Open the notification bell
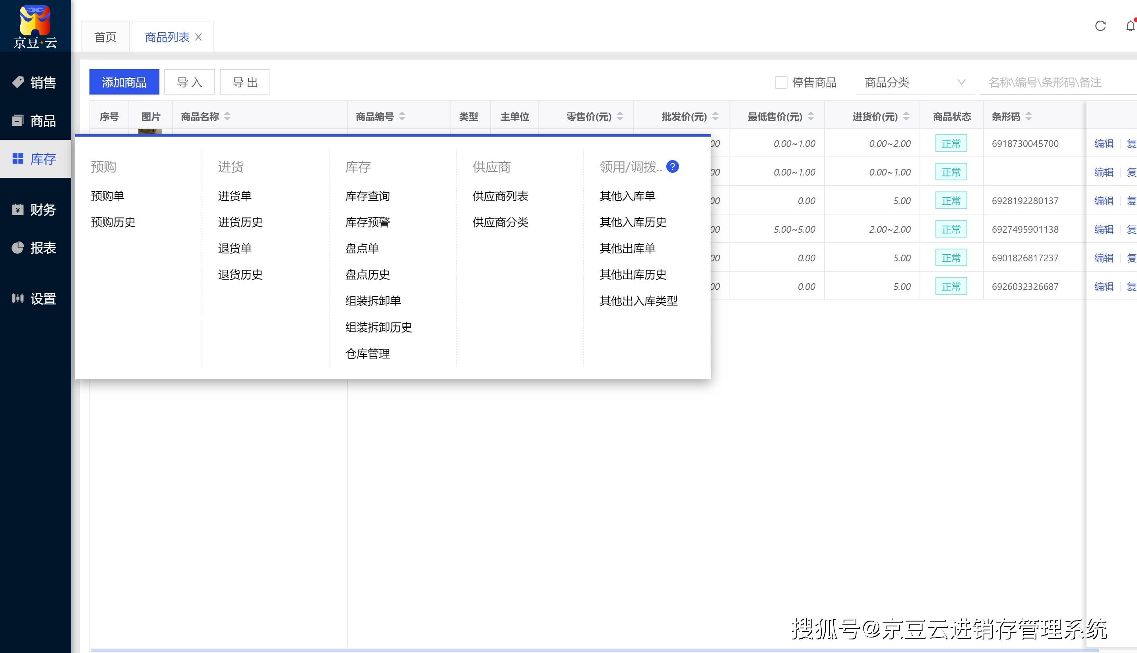Image resolution: width=1137 pixels, height=653 pixels. click(1131, 26)
